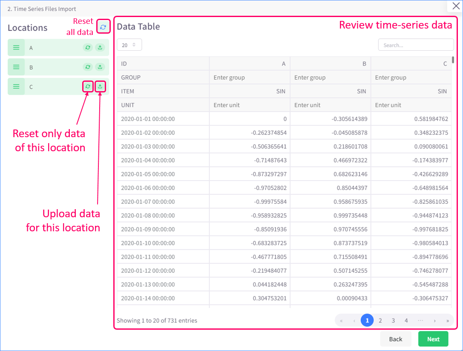Click the drag handle of location C
The image size is (463, 351).
click(16, 86)
